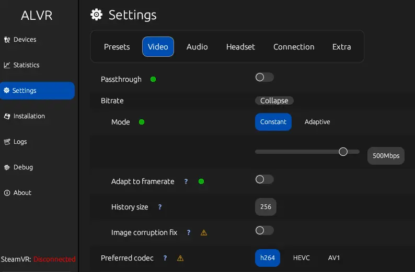The width and height of the screenshot is (415, 272).
Task: Choose HEVC as preferred codec
Action: 302,258
